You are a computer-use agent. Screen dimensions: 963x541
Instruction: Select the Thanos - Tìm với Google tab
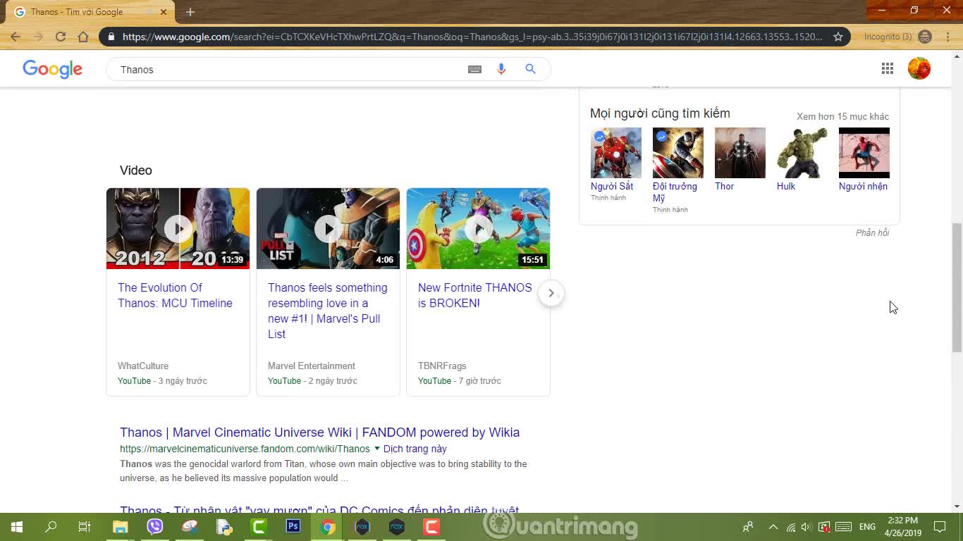point(92,12)
